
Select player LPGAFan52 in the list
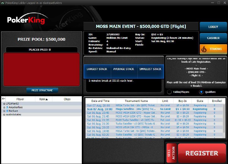41,104
